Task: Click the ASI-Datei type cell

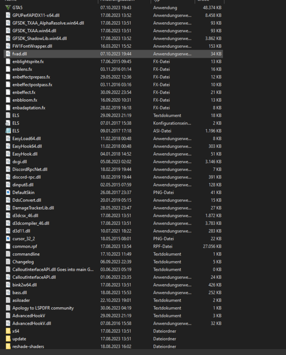Action: [162, 131]
